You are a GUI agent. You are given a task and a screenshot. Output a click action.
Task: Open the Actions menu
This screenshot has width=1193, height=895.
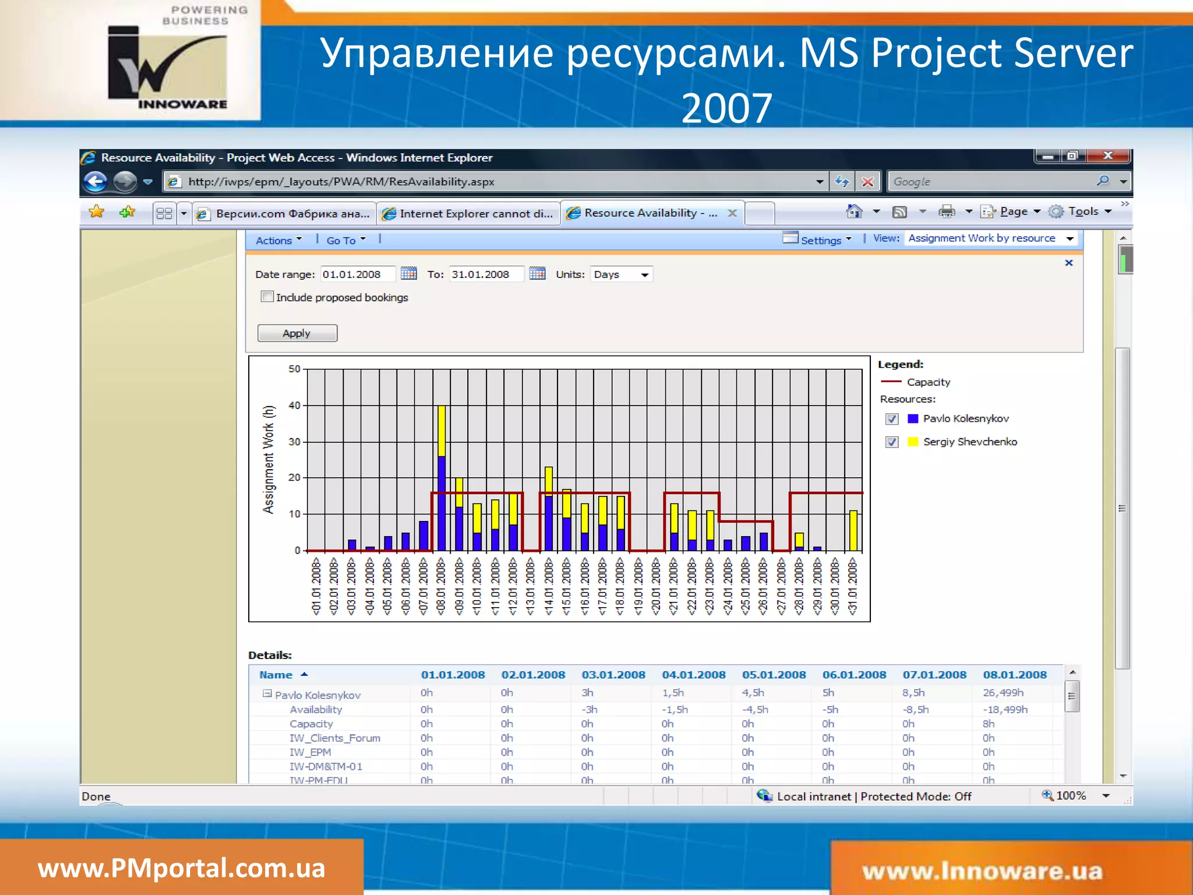point(279,240)
